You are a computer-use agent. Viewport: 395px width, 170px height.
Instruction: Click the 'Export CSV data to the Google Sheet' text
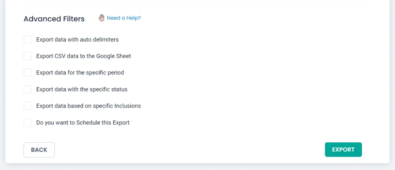click(x=84, y=56)
